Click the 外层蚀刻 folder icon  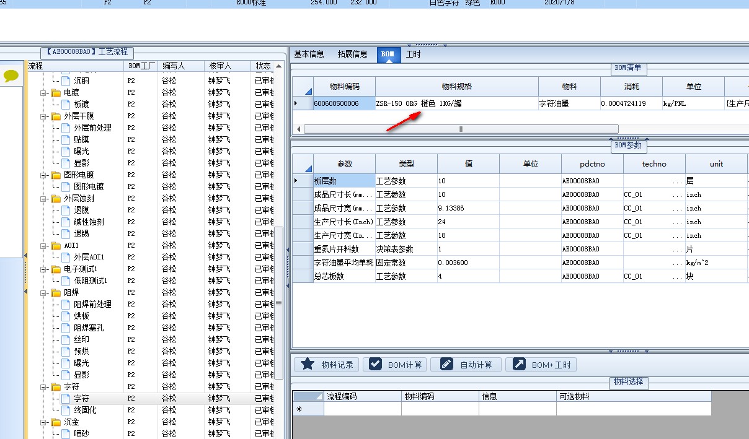click(56, 198)
